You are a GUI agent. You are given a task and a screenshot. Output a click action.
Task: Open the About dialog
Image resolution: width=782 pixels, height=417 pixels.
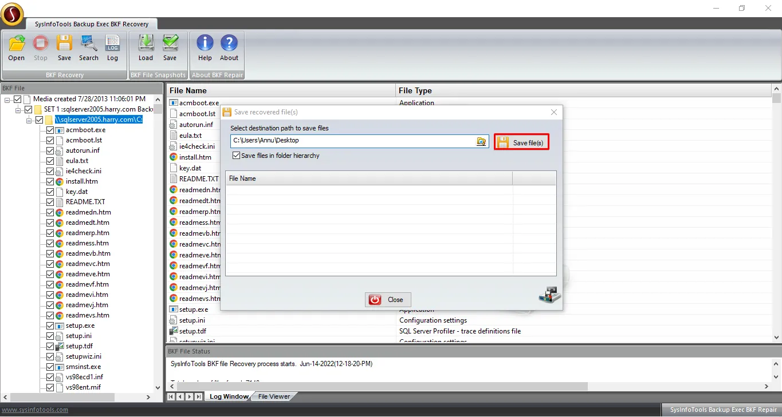(x=229, y=48)
